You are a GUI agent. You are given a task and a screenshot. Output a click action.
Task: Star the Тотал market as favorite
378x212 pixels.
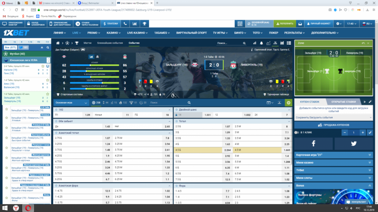pyautogui.click(x=177, y=121)
